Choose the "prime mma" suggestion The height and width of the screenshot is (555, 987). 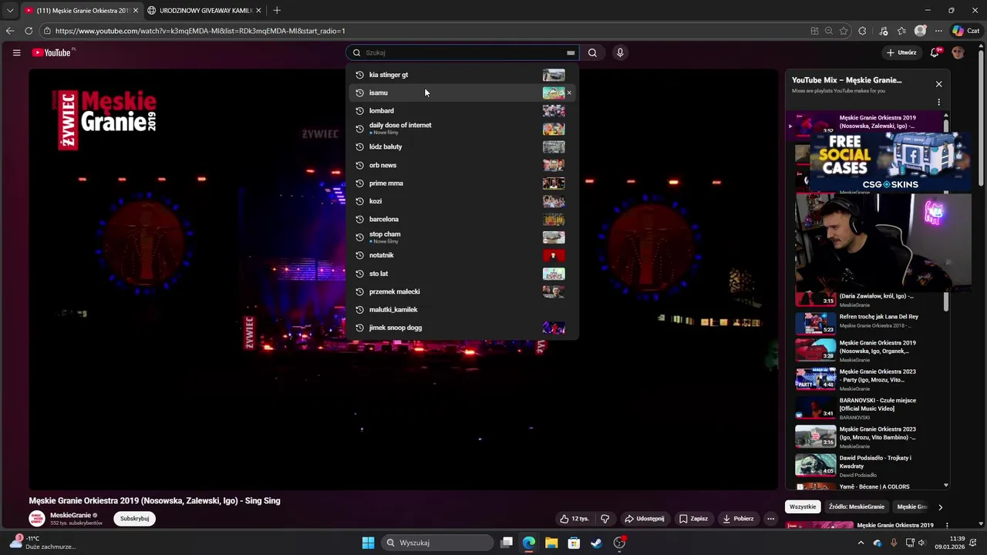click(x=463, y=183)
